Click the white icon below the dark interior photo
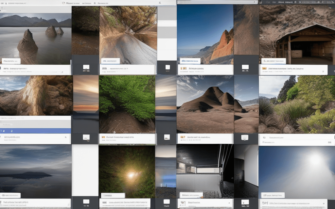 click(x=245, y=201)
